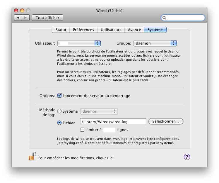This screenshot has width=219, height=183.
Task: Click the red close window button
Action: click(16, 11)
